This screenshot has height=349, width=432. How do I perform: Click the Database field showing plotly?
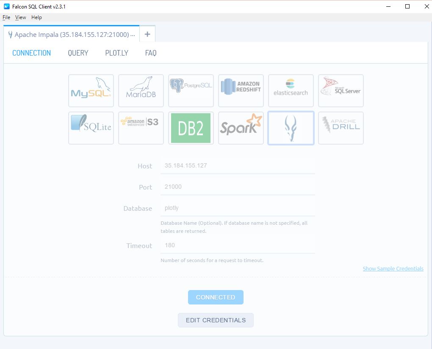238,208
